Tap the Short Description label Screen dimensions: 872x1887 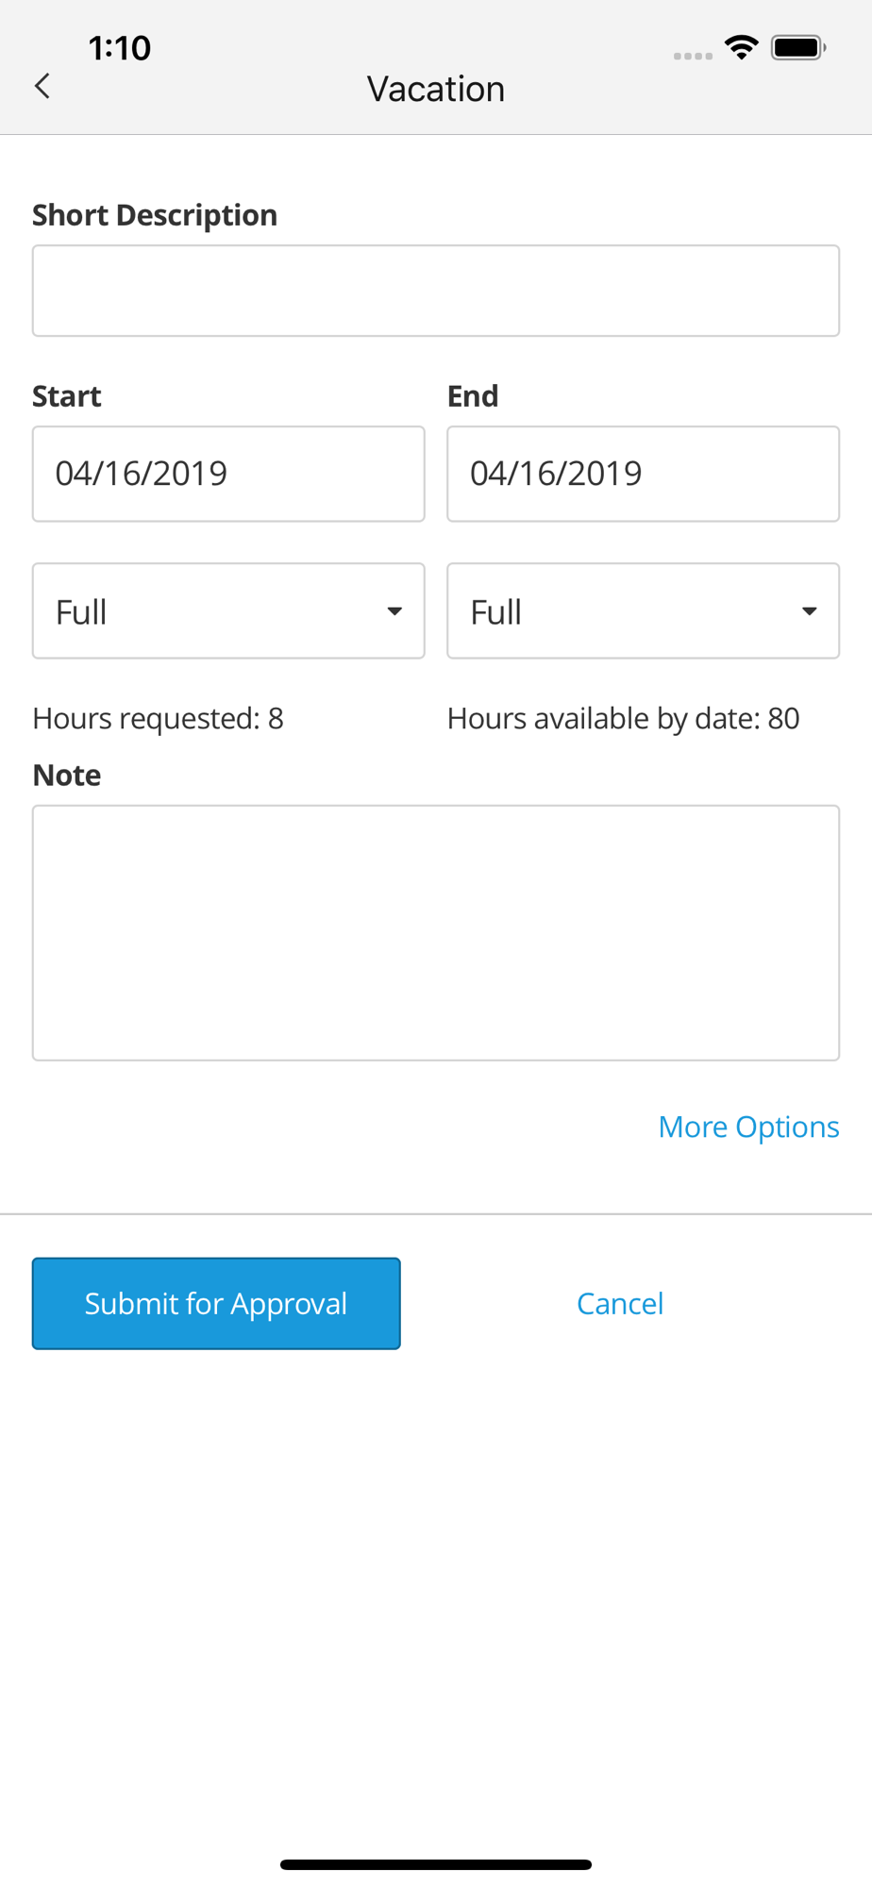click(x=155, y=215)
